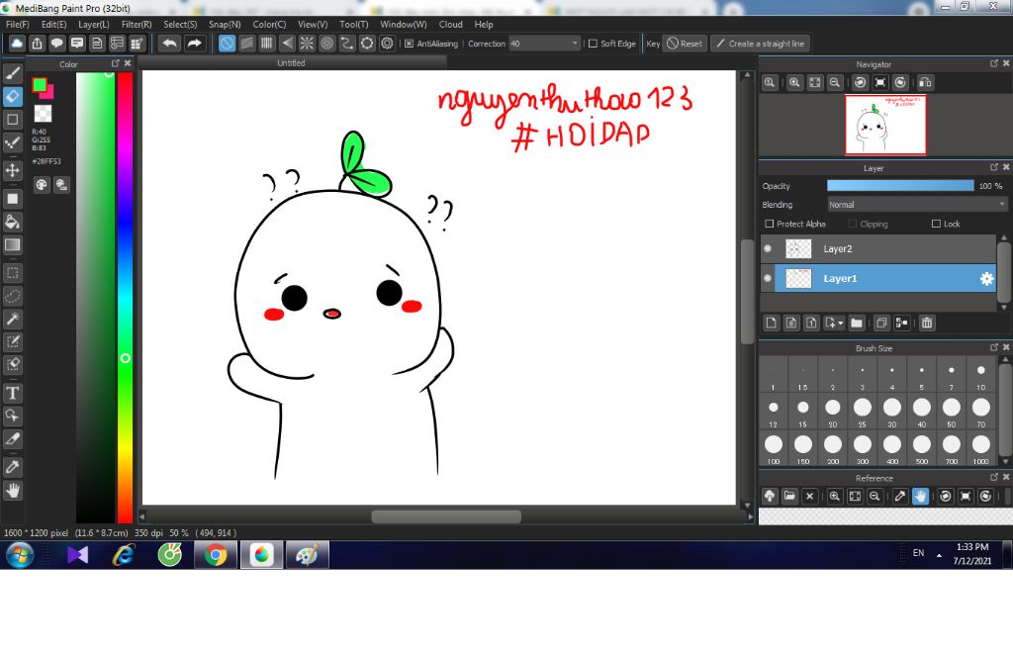Screen dimensions: 1013x654
Task: Turn snap off with the circle-slash icon
Action: tap(227, 44)
